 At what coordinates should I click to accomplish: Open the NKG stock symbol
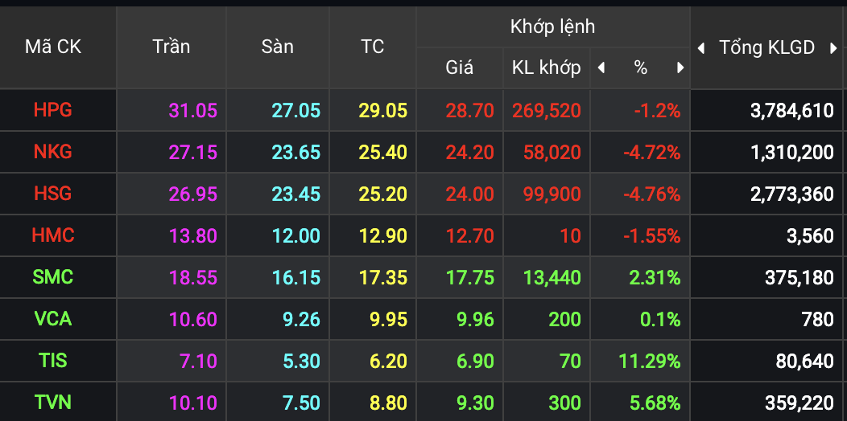pyautogui.click(x=53, y=152)
